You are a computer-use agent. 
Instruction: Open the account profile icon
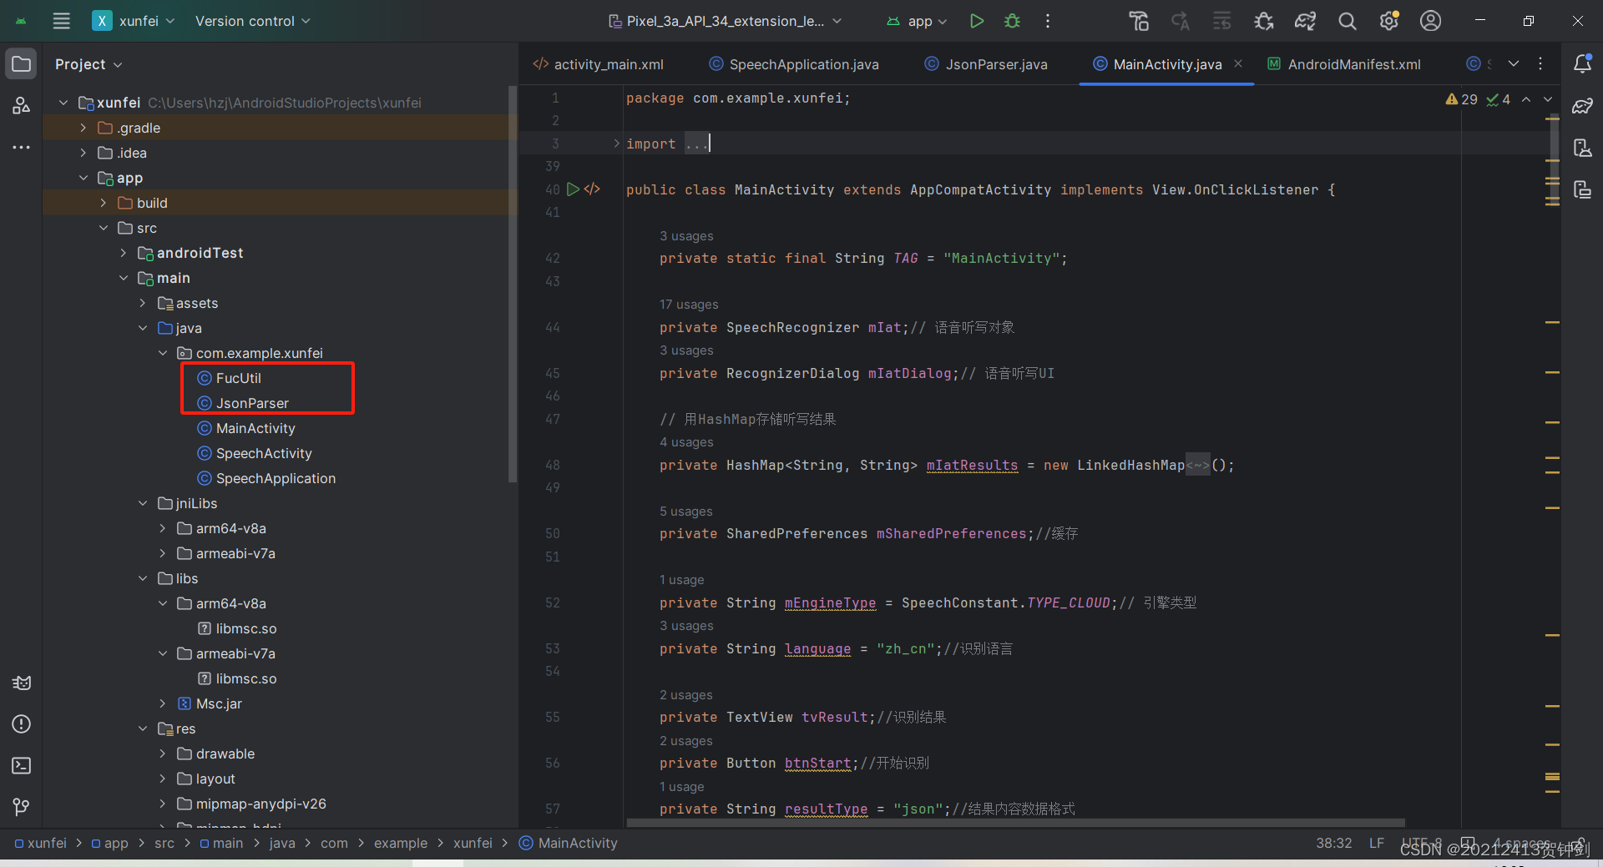click(x=1430, y=21)
